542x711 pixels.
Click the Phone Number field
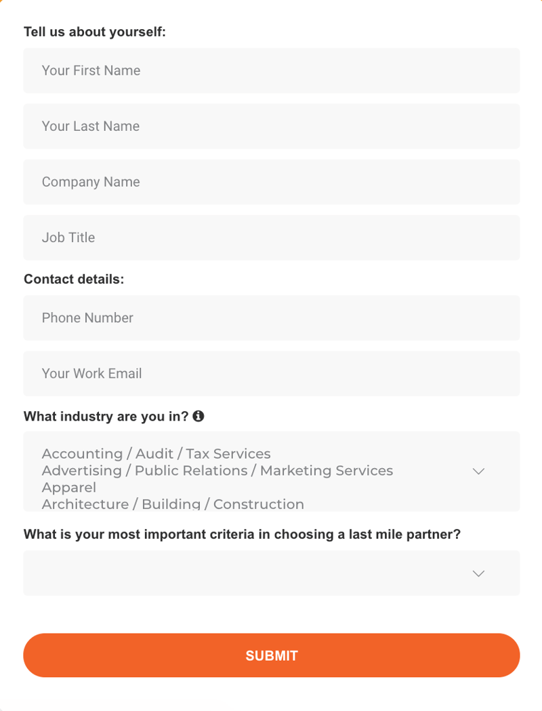click(271, 318)
